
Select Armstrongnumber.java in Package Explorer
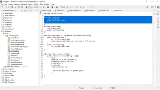click(x=17, y=40)
